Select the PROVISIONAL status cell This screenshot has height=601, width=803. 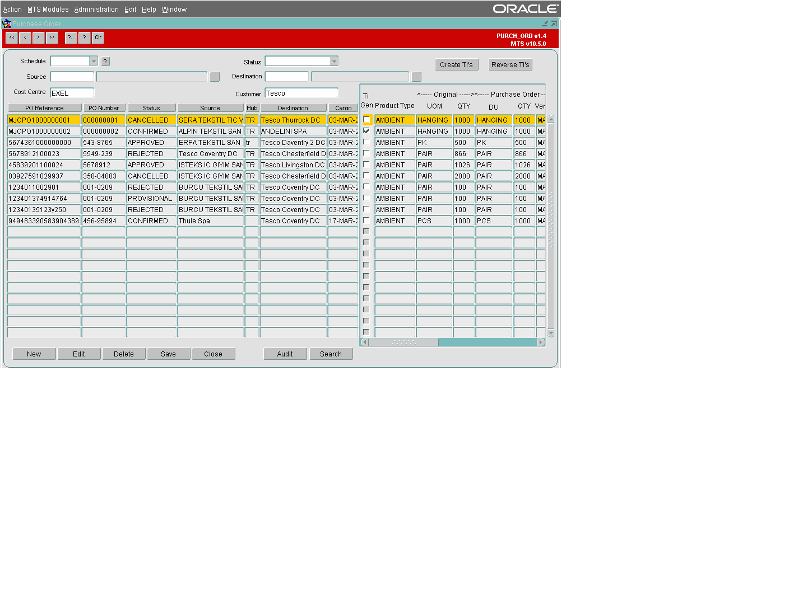tap(151, 198)
